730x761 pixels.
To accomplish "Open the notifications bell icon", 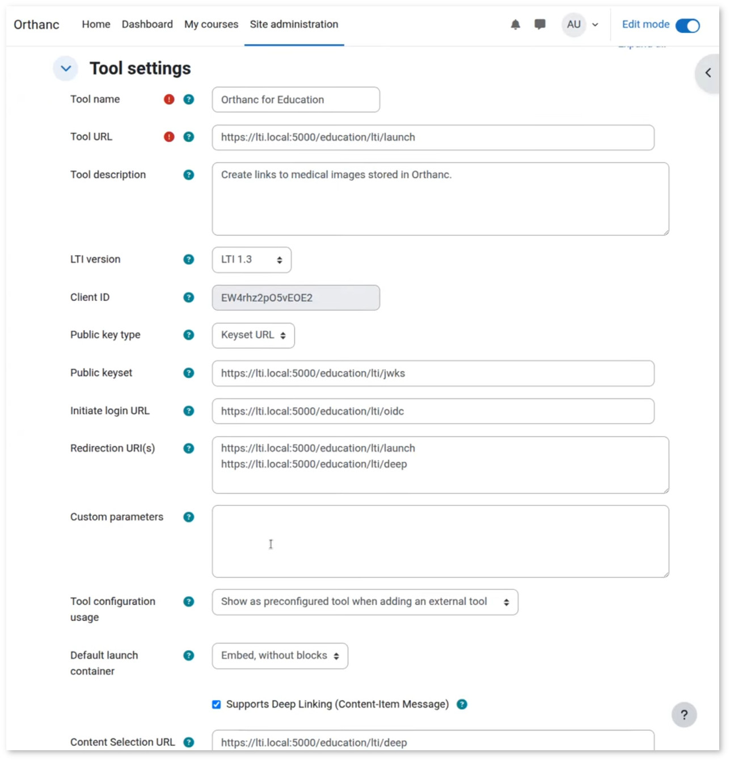I will pyautogui.click(x=515, y=24).
